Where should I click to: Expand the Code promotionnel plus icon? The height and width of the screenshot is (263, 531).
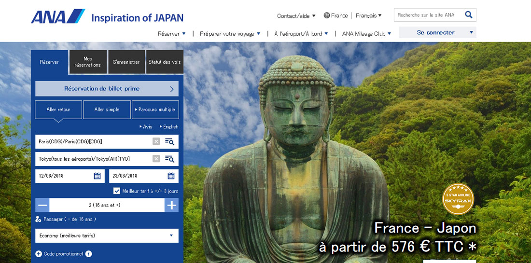point(39,254)
